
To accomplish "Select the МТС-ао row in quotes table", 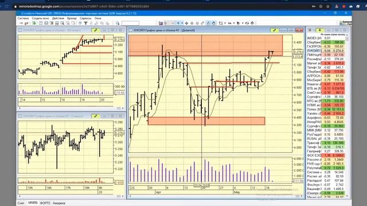I will point(326,101).
